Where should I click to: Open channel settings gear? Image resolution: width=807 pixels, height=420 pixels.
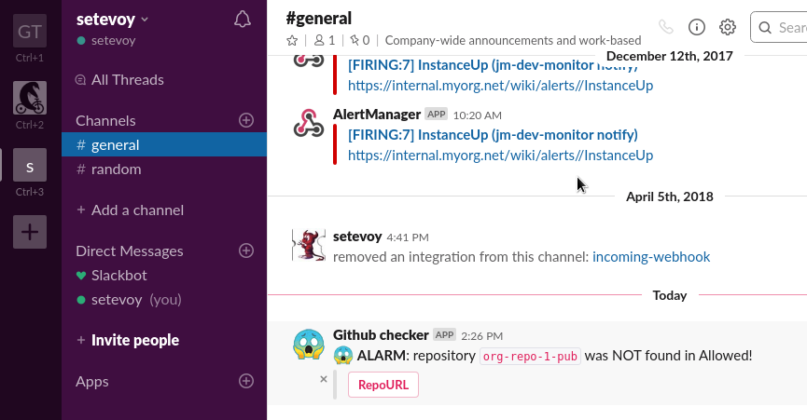tap(728, 27)
